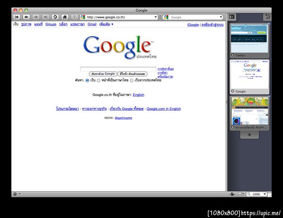The height and width of the screenshot is (218, 283).
Task: Open the iGoogle link
Action: 193,24
